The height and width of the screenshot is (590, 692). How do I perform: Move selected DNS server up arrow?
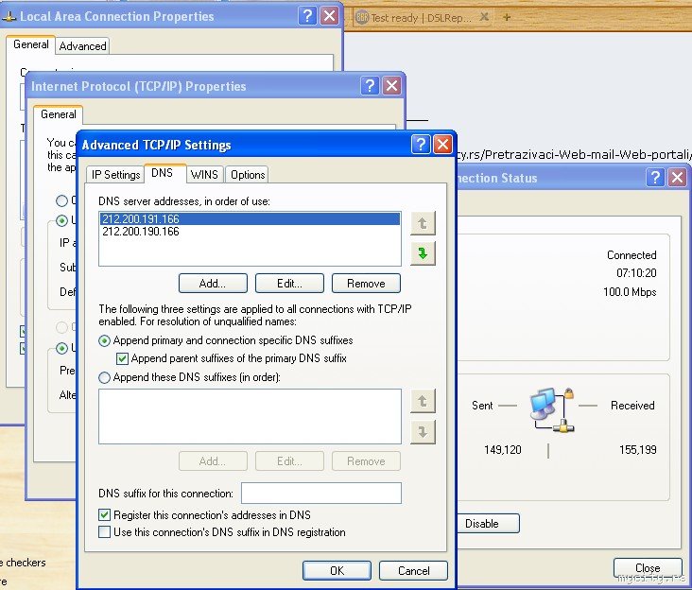pos(423,223)
